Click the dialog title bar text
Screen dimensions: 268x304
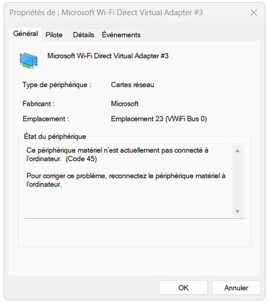106,13
